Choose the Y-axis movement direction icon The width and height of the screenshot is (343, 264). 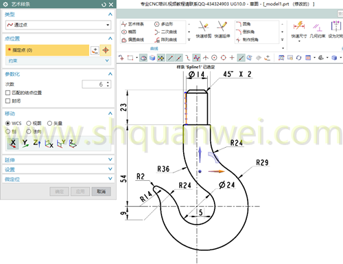pos(25,144)
